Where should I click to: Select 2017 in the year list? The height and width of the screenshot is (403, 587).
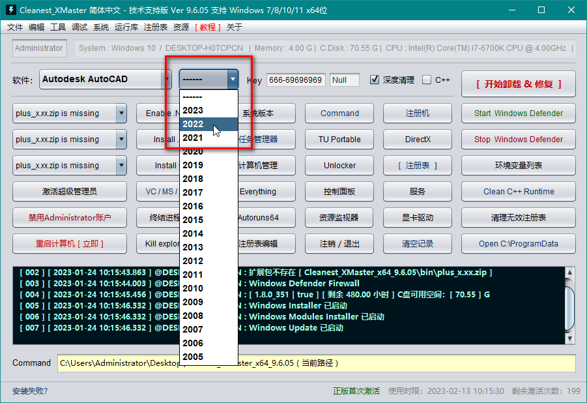208,192
